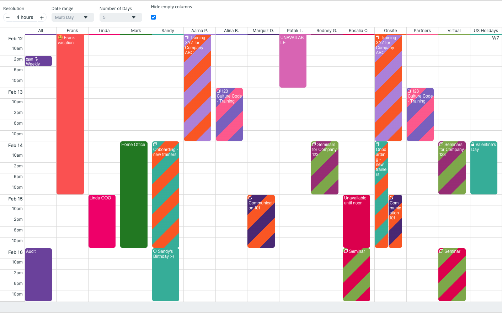502x313 pixels.
Task: Click the copy icon on Partners' 123 Culture Code Training
Action: click(409, 91)
